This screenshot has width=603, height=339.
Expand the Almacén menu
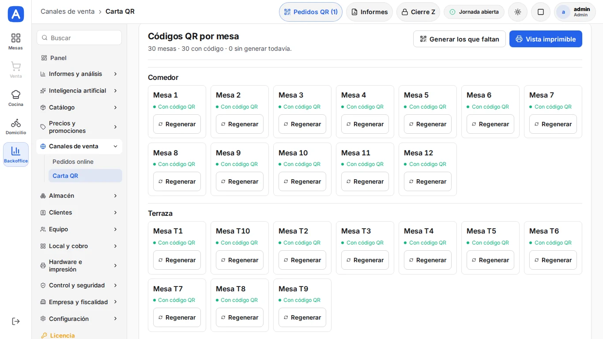coord(79,196)
